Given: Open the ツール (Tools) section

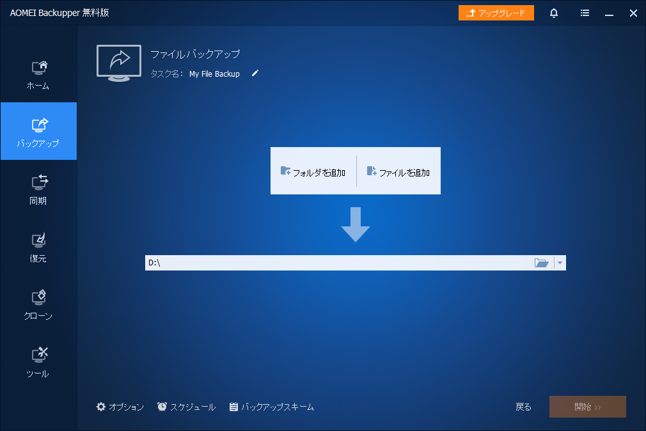Looking at the screenshot, I should [x=38, y=363].
